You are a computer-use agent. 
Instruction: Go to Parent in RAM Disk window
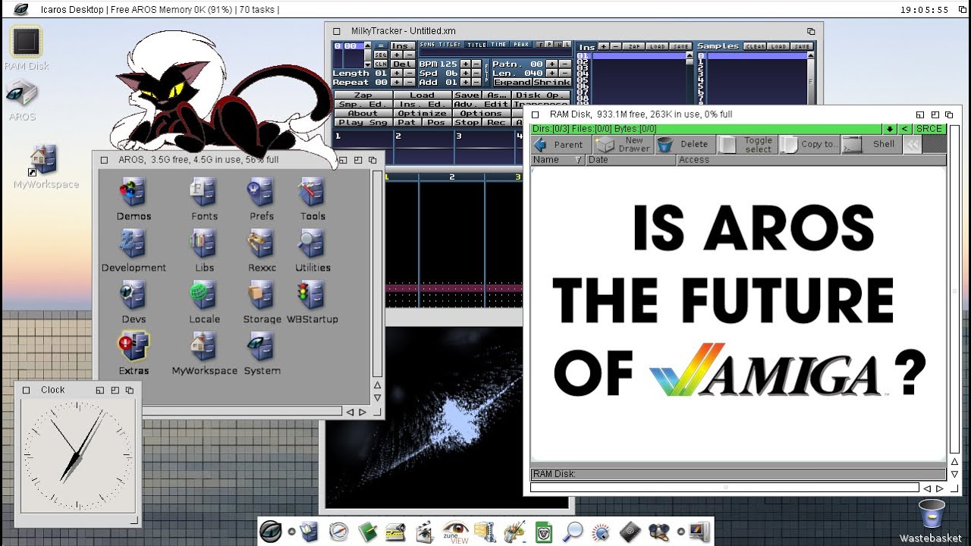click(x=560, y=145)
